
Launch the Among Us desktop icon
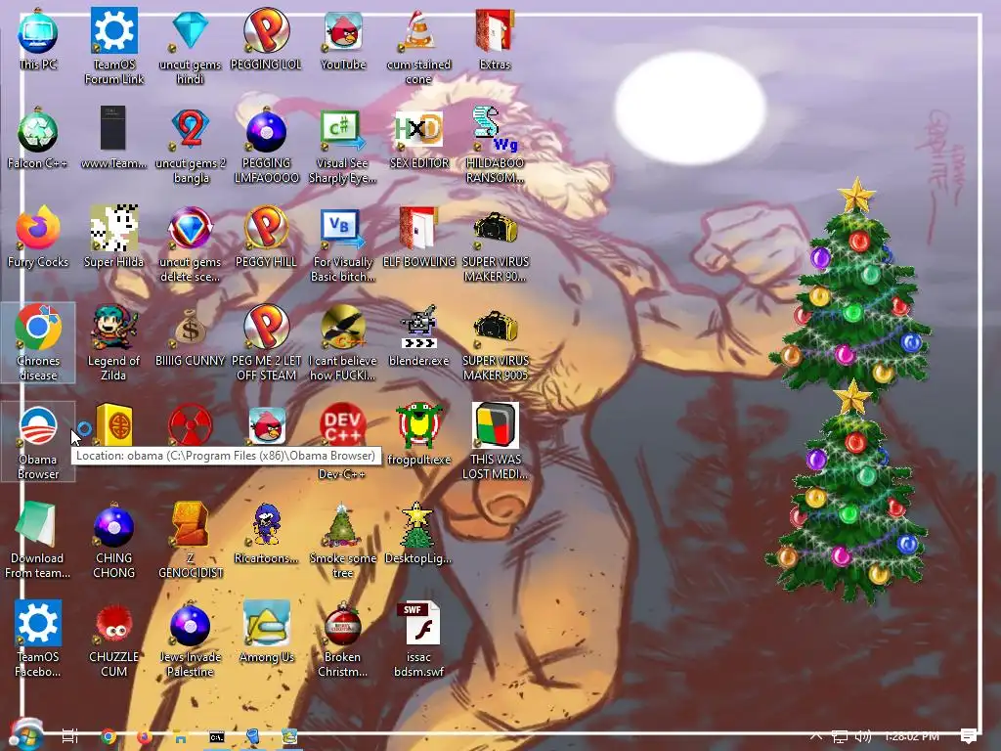[266, 633]
